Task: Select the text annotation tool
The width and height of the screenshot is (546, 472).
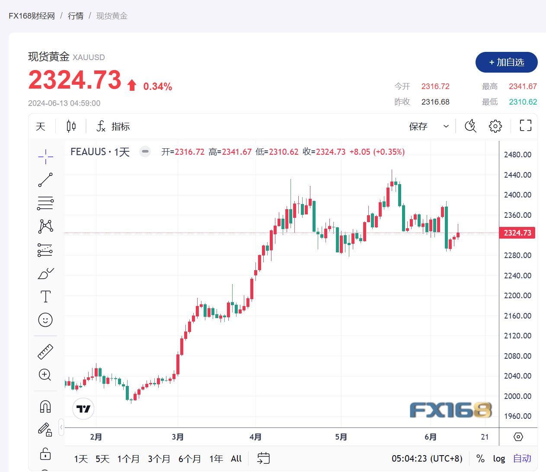Action: 45,297
